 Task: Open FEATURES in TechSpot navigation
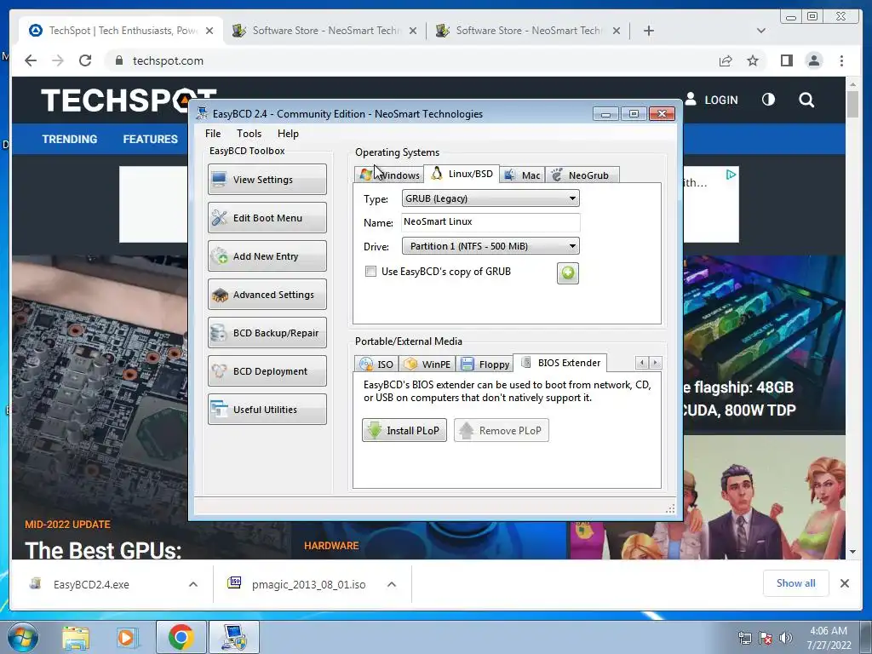click(150, 139)
